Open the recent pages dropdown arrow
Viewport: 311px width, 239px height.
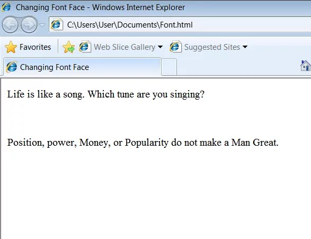pos(42,25)
